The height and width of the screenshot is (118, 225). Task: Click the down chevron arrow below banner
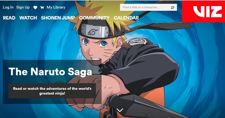point(120,110)
